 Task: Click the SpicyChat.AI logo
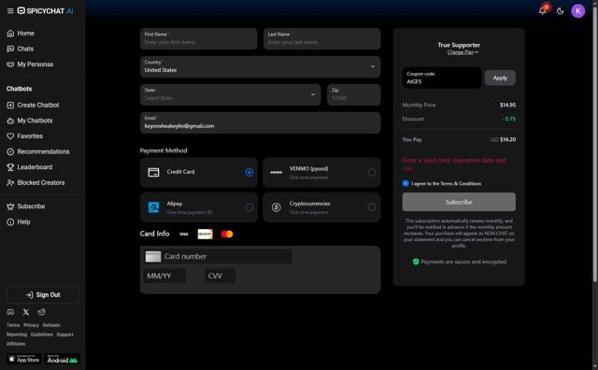tap(46, 10)
